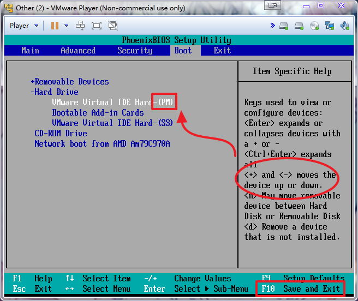Viewport: 358px width, 301px height.
Task: Click the orange Pause virtual machine button
Action: (x=55, y=26)
